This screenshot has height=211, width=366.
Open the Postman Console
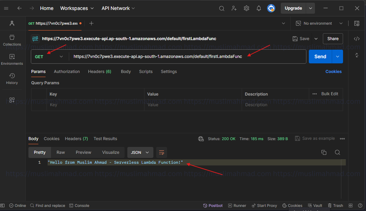tap(79, 206)
